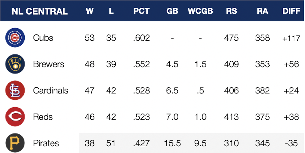Open the Cubs team link
The height and width of the screenshot is (153, 305).
point(43,38)
